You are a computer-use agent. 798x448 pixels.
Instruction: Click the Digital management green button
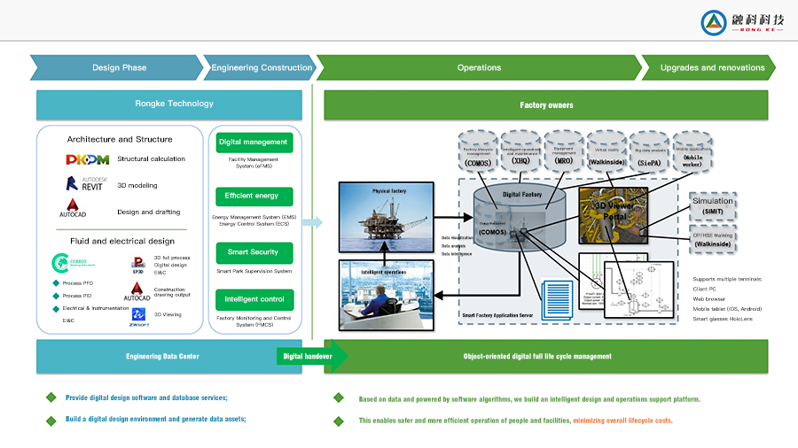click(x=254, y=143)
